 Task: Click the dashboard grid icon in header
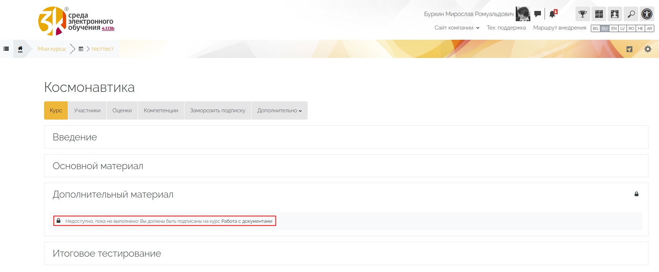[x=599, y=14]
